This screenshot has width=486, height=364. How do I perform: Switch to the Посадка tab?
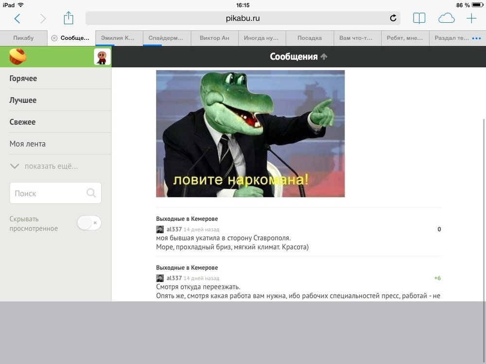coord(310,38)
